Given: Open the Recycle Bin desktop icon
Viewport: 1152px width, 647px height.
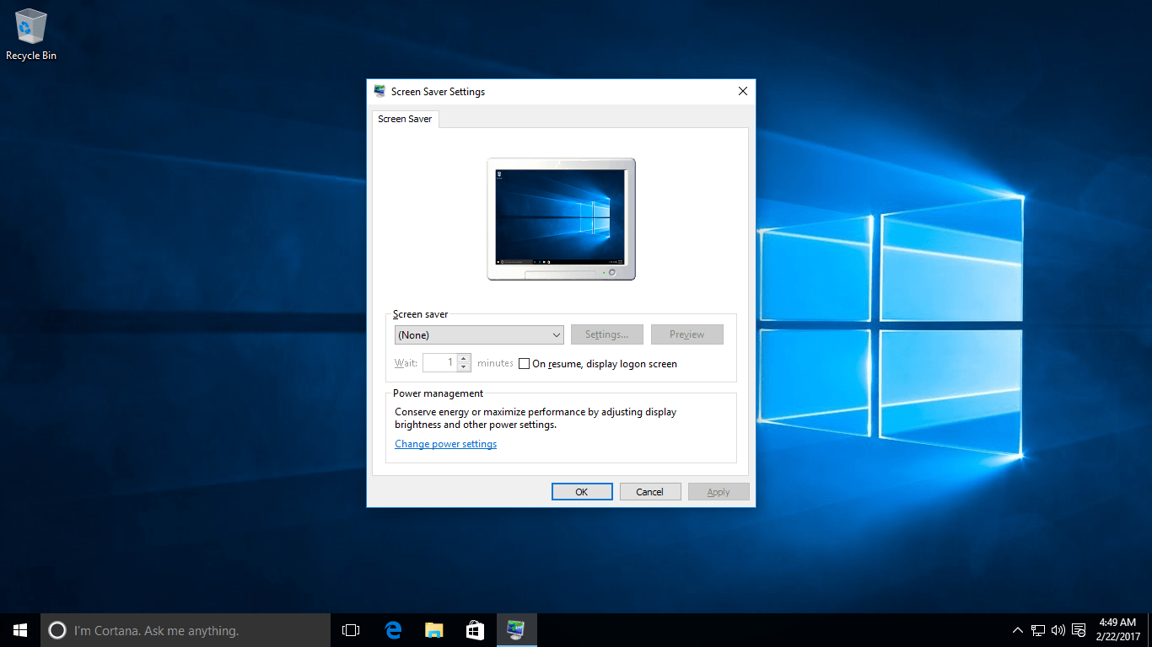Looking at the screenshot, I should point(31,35).
